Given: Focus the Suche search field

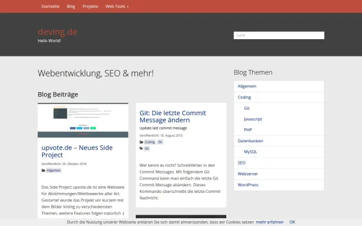Looking at the screenshot, I should point(279,36).
